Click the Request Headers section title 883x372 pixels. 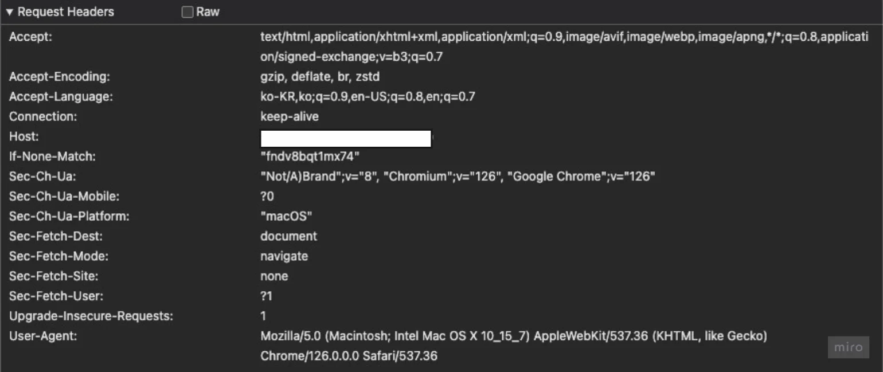tap(66, 12)
